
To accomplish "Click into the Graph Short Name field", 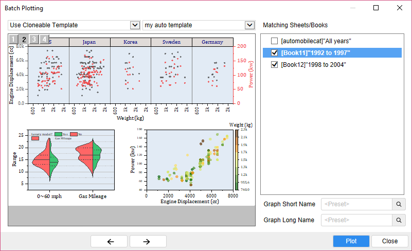I will [x=356, y=204].
